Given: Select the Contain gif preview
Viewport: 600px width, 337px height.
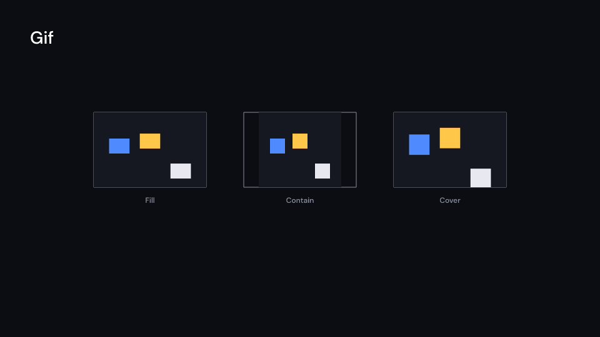Looking at the screenshot, I should tap(300, 150).
